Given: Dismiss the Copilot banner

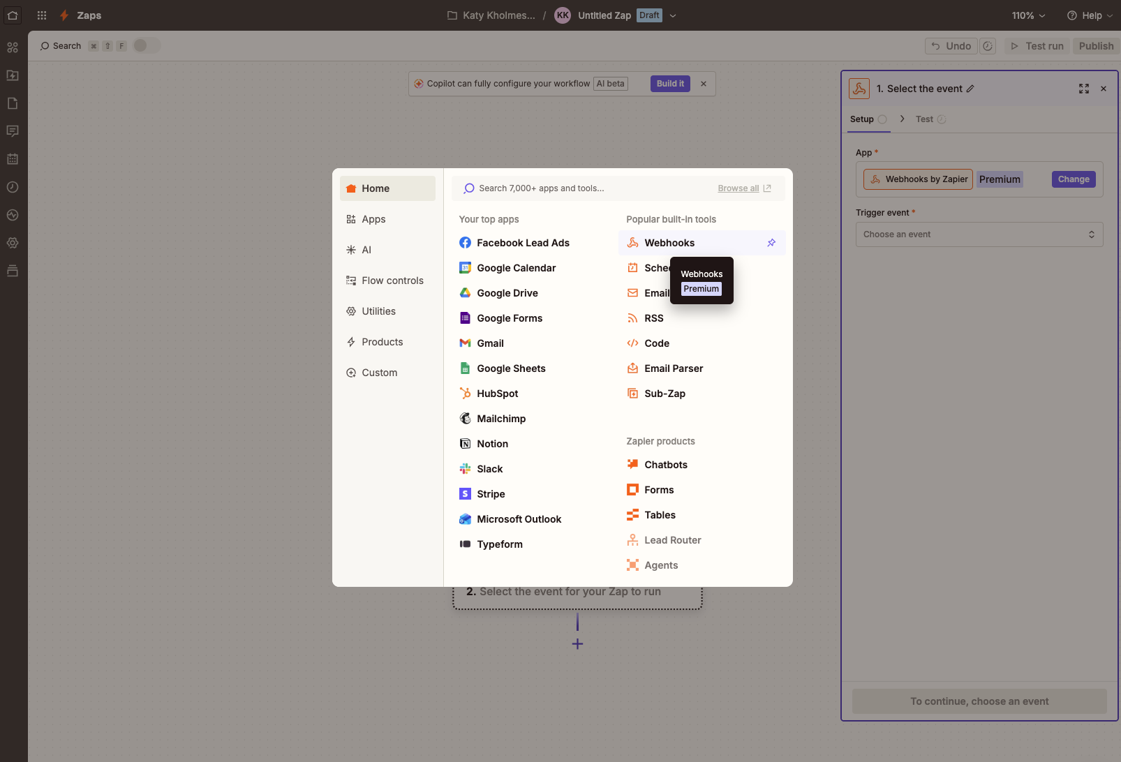Looking at the screenshot, I should pos(704,84).
